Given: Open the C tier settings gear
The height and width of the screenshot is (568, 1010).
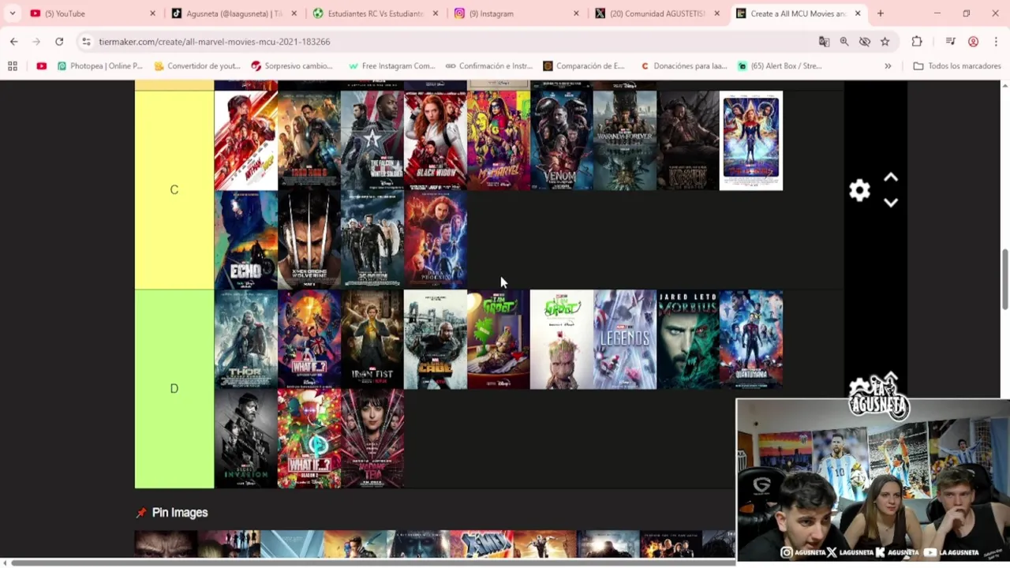Looking at the screenshot, I should point(859,190).
